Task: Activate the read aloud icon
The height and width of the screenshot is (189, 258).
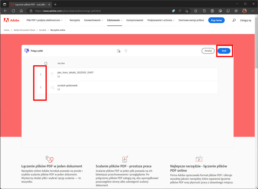Action: pyautogui.click(x=180, y=11)
